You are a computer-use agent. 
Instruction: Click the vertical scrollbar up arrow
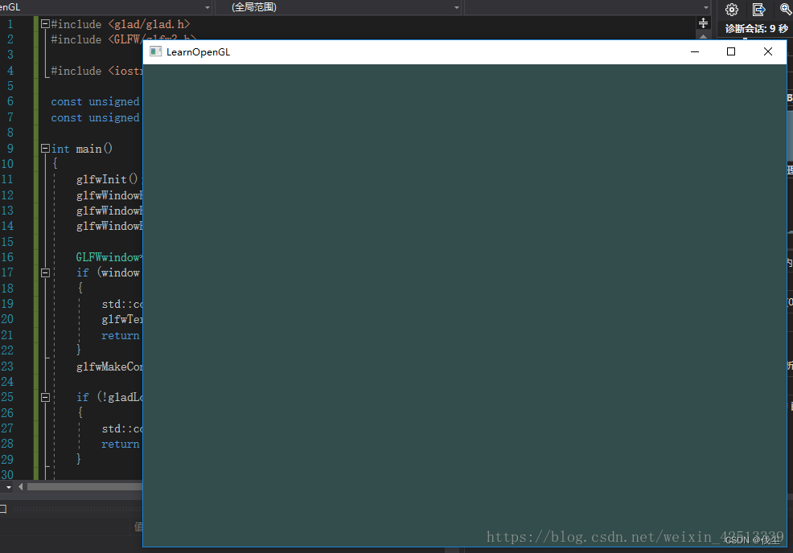coord(703,36)
